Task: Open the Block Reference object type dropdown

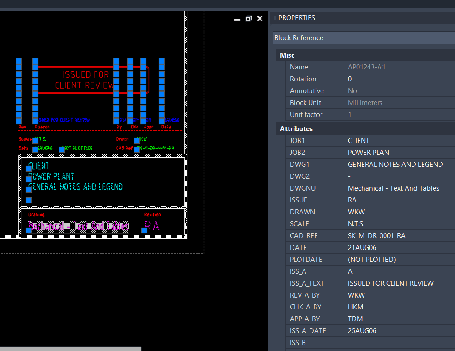Action: (364, 38)
